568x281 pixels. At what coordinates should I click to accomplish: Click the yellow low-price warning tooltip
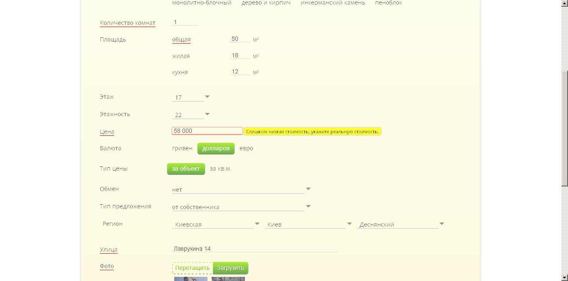coord(312,132)
